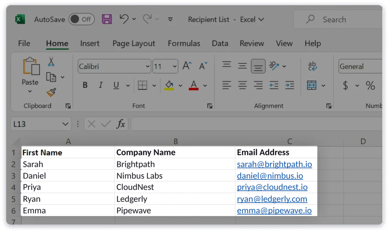Click the Redo arrow icon

click(x=147, y=19)
